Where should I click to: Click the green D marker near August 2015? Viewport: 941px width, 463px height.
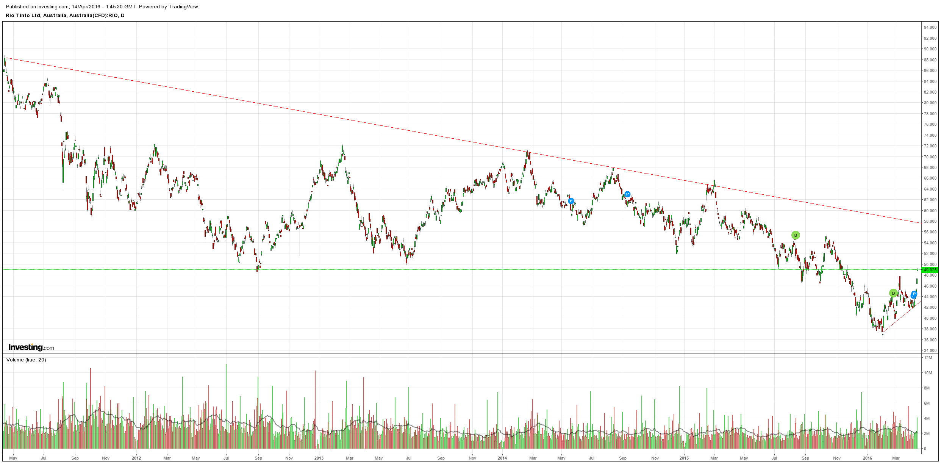click(x=796, y=235)
